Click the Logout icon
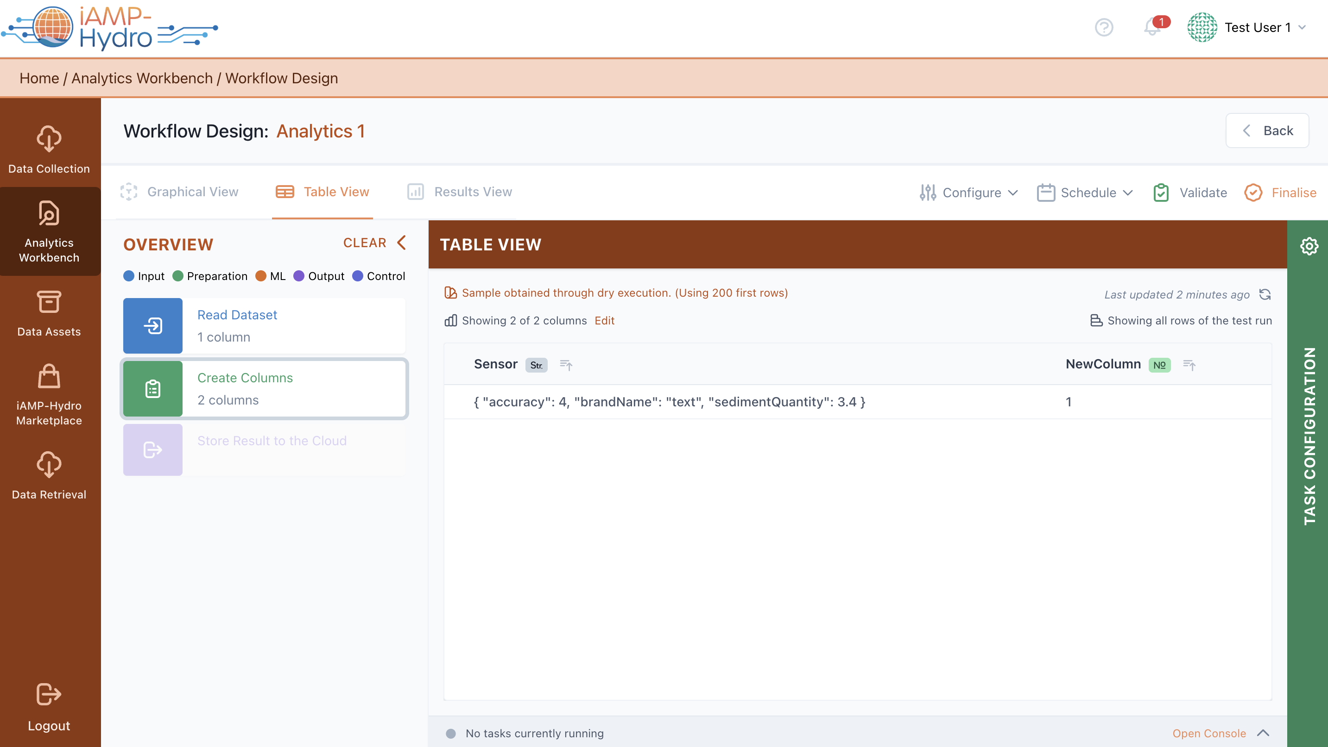This screenshot has height=747, width=1328. (x=49, y=694)
